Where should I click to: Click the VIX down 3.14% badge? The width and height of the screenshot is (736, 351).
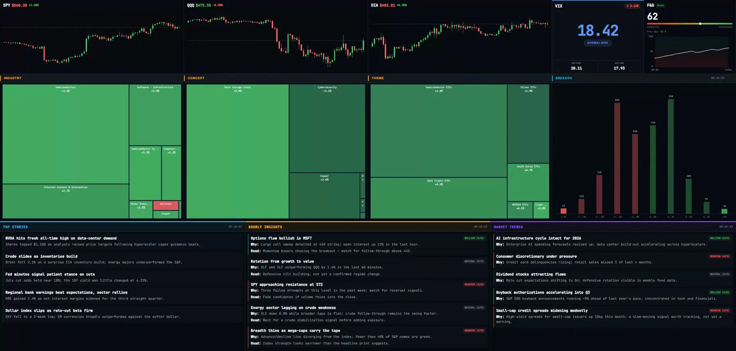point(633,6)
